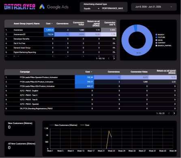Select AZ12 - PMAX - Spanish campaign
Screen dimensions: 181x158
coord(90,104)
